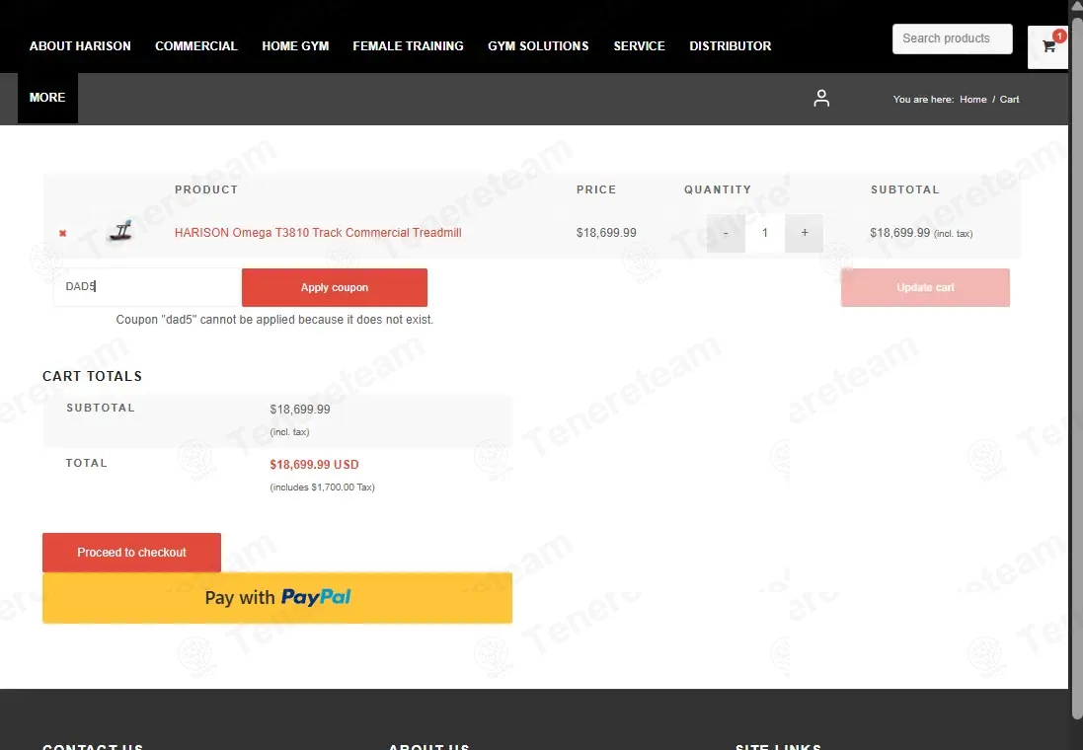Click the Cart breadcrumb text

[1009, 100]
